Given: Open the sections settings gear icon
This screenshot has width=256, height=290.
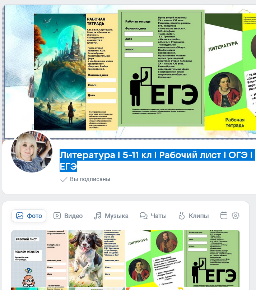Looking at the screenshot, I should click(x=236, y=216).
